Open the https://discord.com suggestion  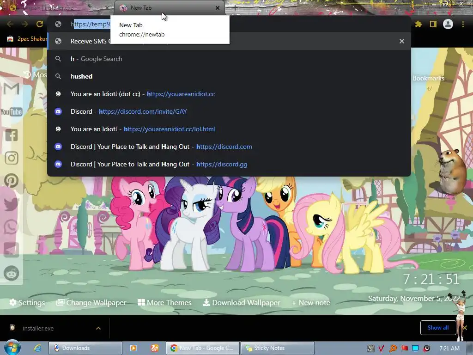click(229, 147)
